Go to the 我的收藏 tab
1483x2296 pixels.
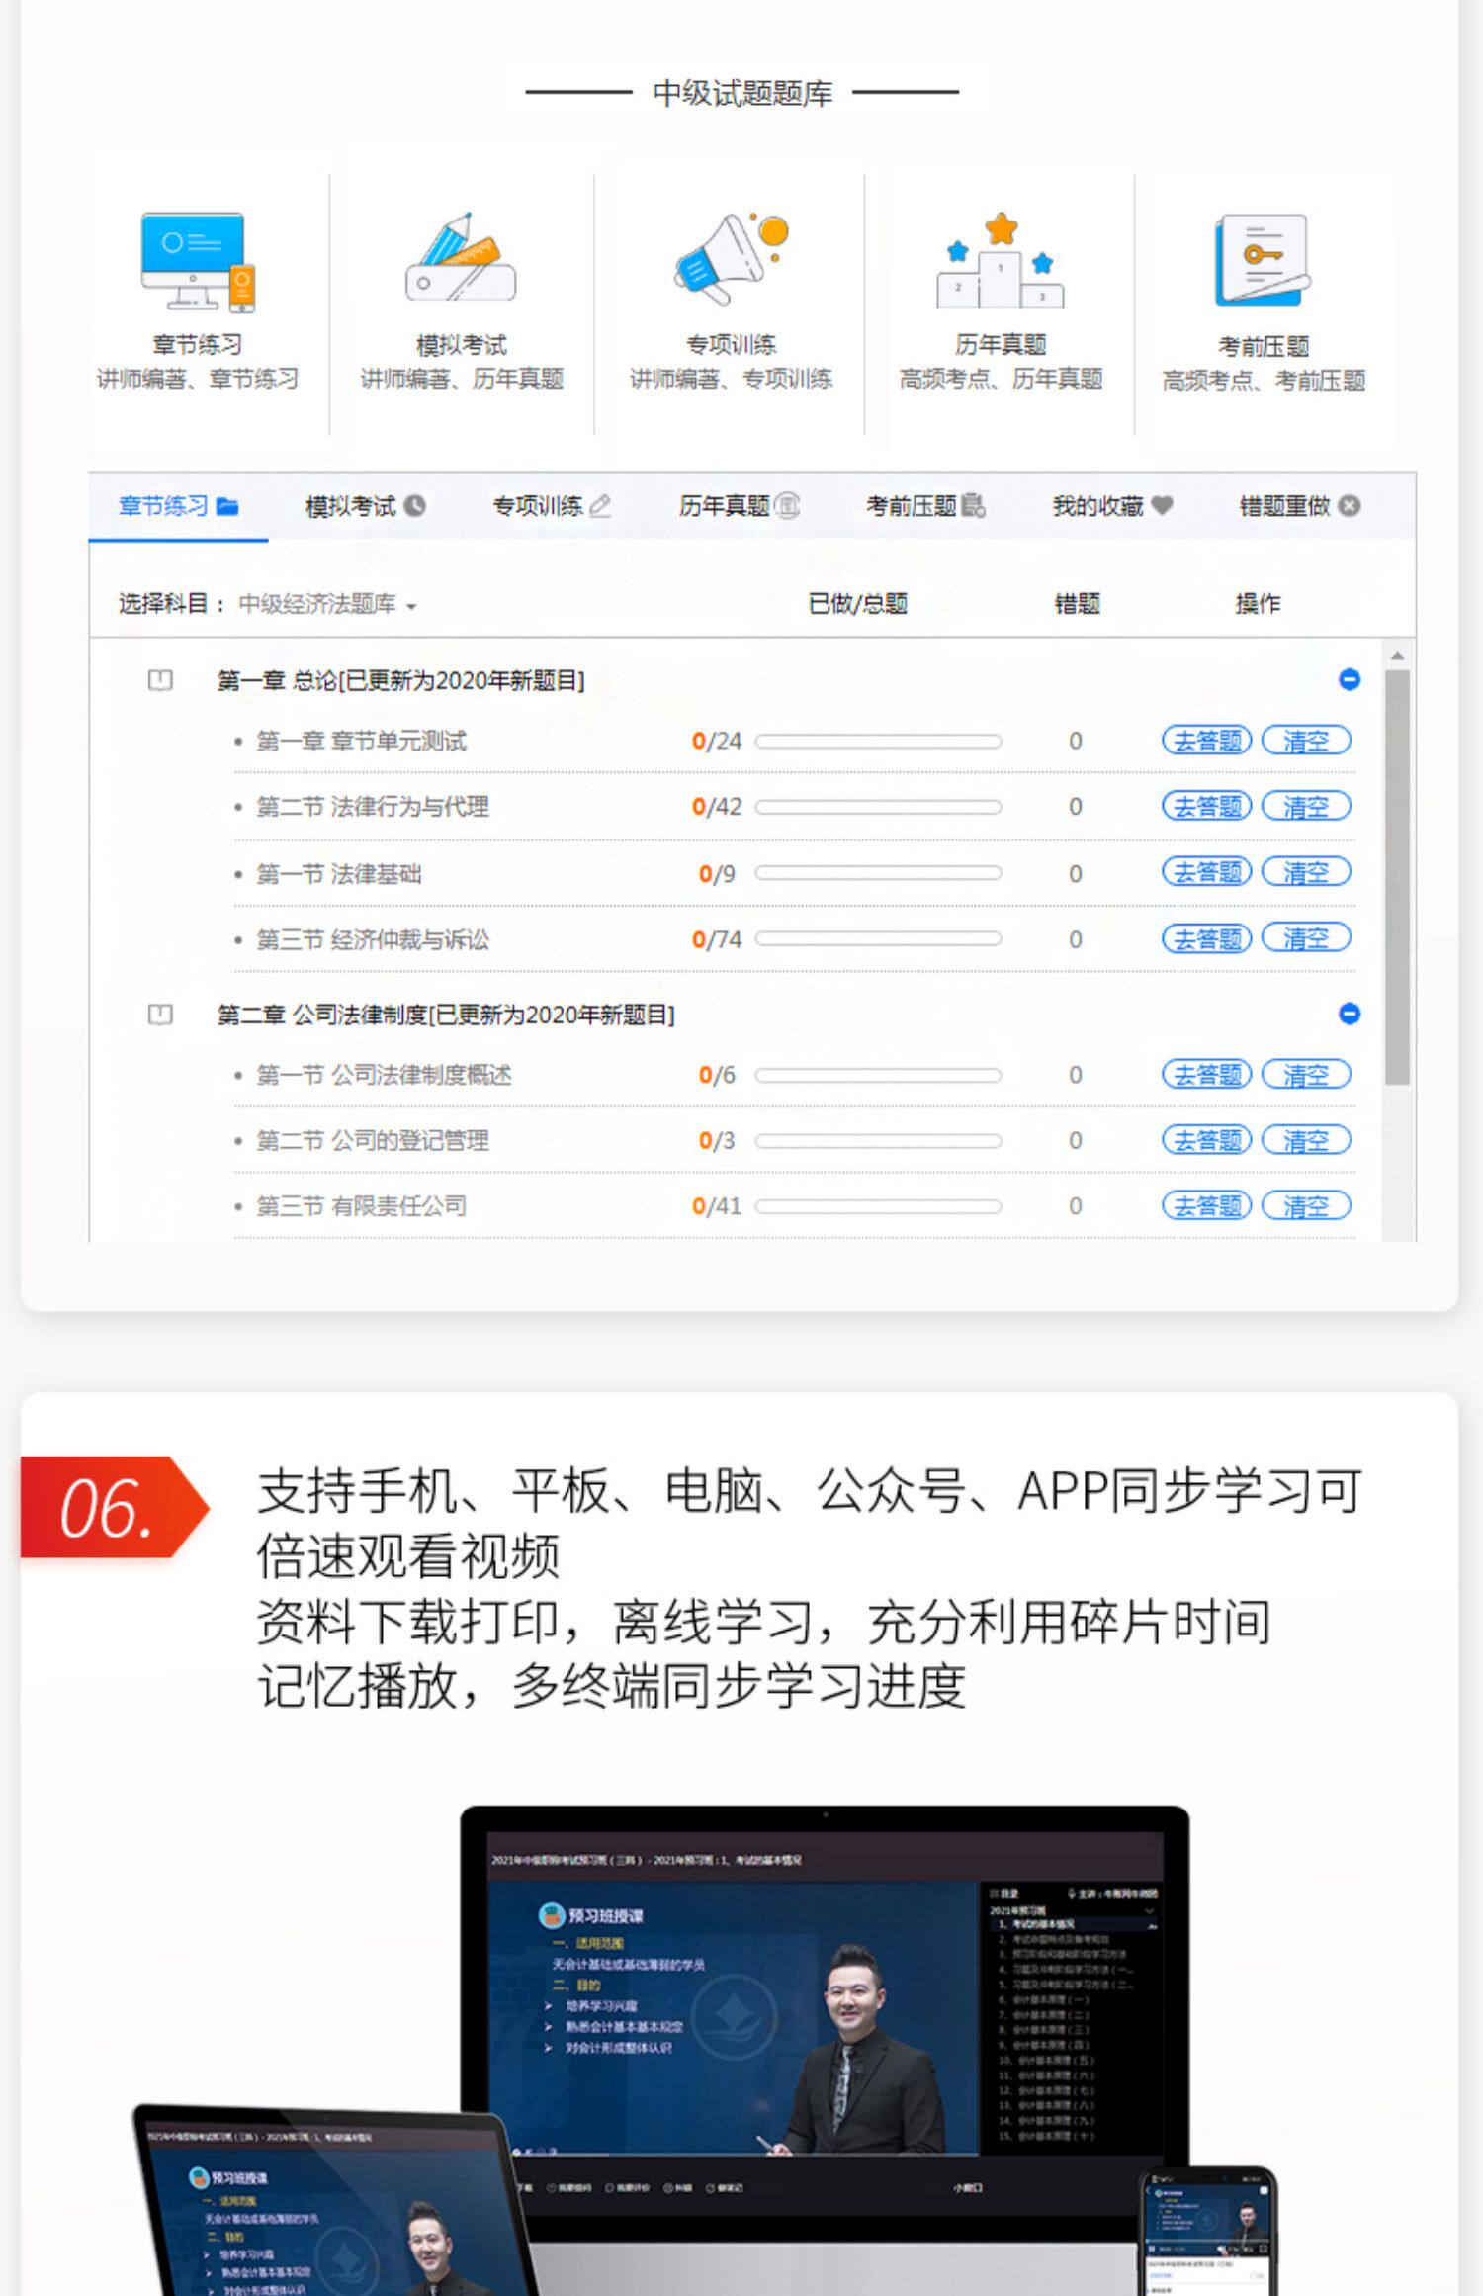coord(1112,506)
